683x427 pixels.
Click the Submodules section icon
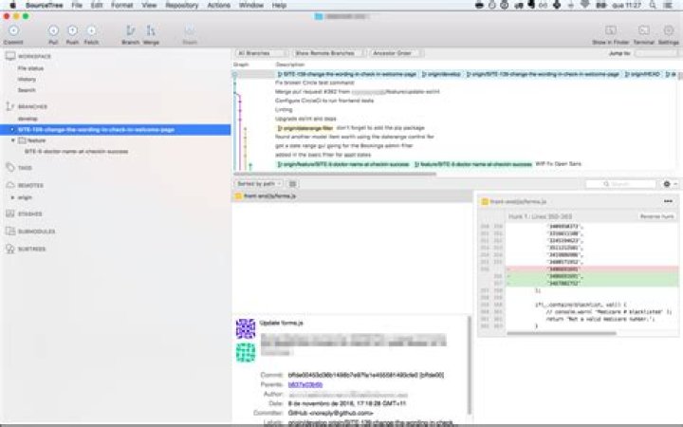coord(10,231)
